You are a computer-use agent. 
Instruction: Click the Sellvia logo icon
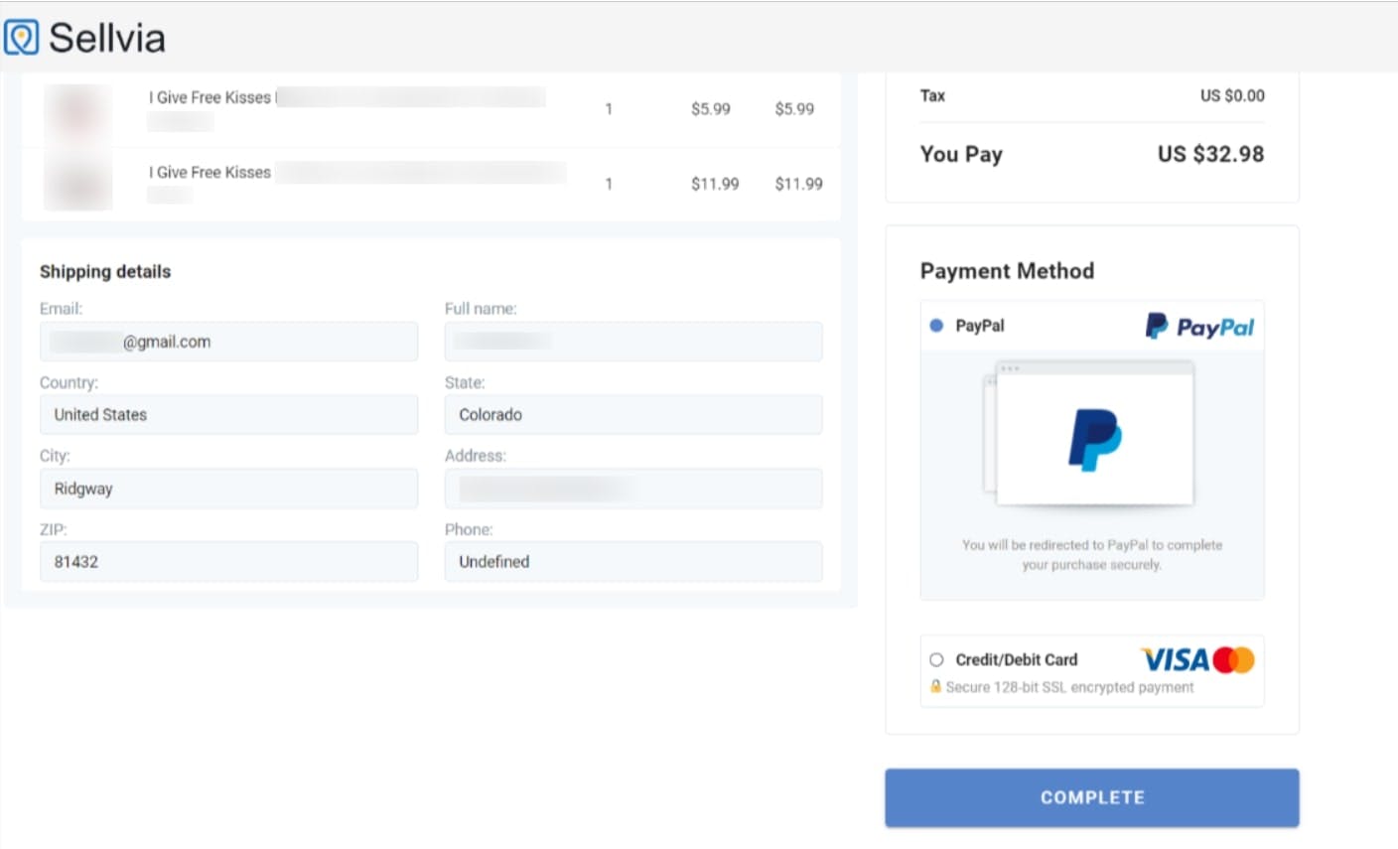pos(22,38)
